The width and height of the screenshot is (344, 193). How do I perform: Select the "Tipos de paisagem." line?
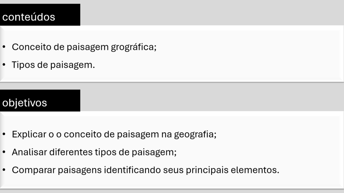pos(53,65)
